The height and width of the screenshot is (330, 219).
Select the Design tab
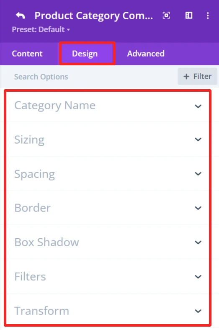(85, 54)
